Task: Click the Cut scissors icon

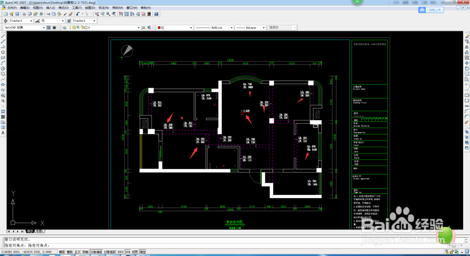Action: [48, 14]
